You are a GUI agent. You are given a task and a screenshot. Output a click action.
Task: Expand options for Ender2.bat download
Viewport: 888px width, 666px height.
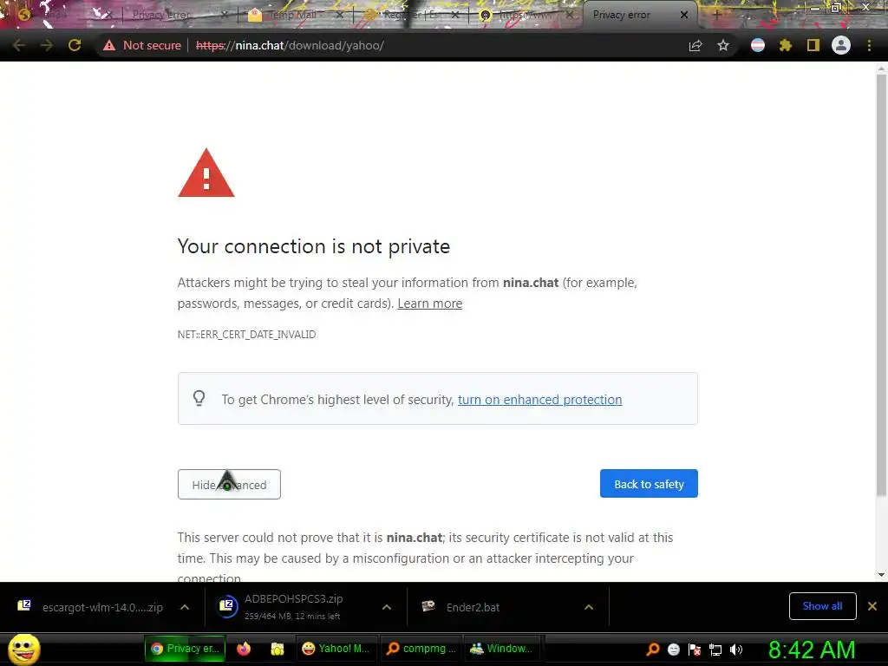tap(589, 607)
